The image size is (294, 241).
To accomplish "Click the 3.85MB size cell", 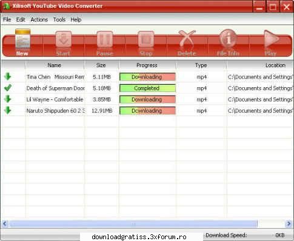I will (102, 99).
